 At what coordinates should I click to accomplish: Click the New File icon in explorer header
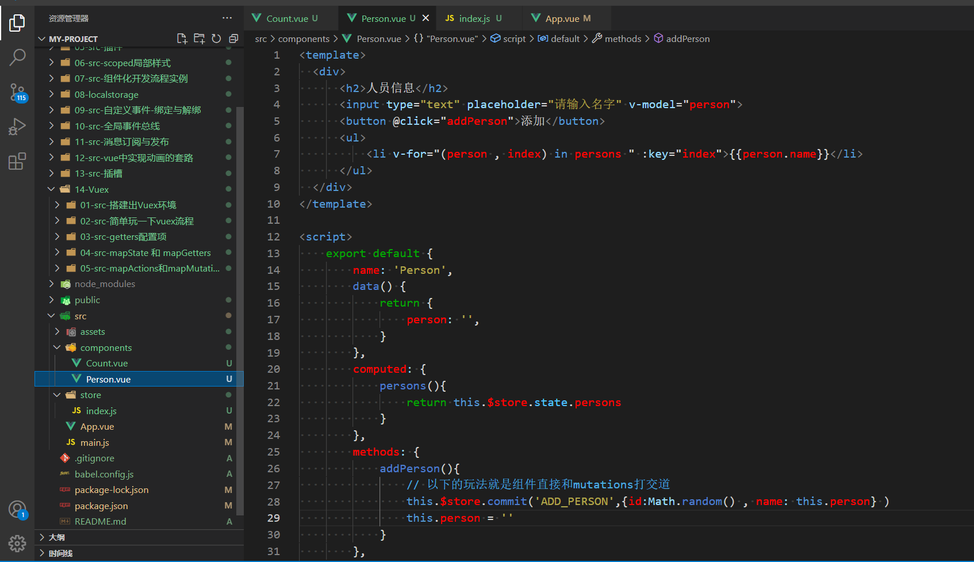coord(182,39)
